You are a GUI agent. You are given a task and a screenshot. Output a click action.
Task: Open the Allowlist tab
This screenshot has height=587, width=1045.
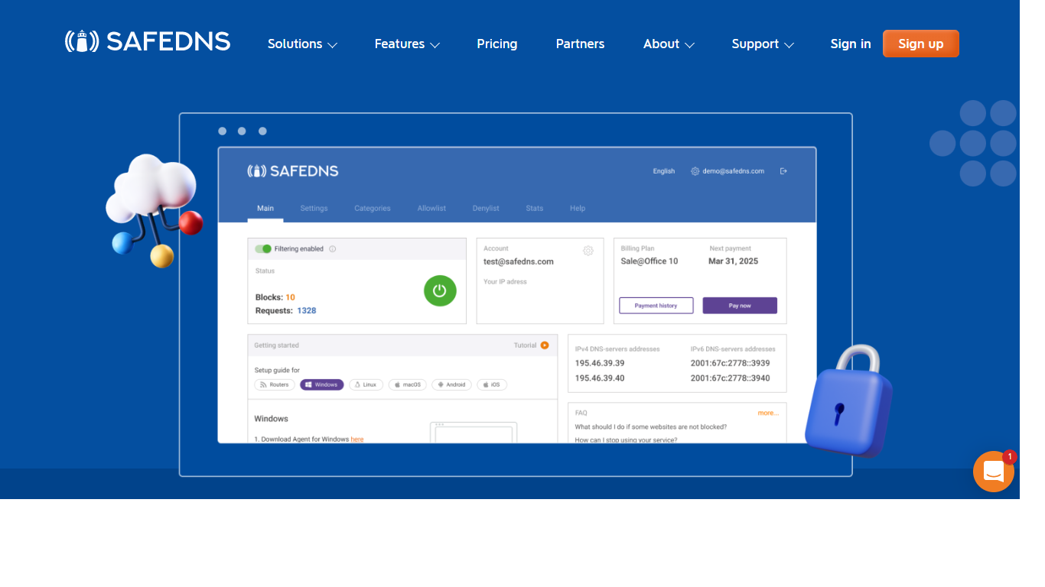click(431, 209)
